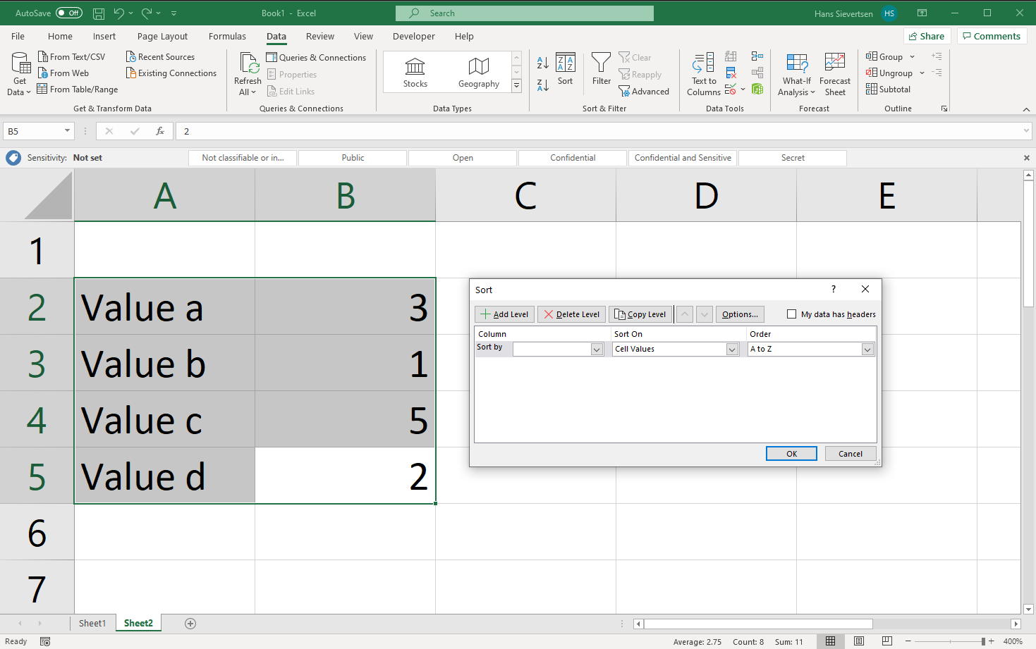Viewport: 1036px width, 649px height.
Task: Open sort Options
Action: pos(740,314)
